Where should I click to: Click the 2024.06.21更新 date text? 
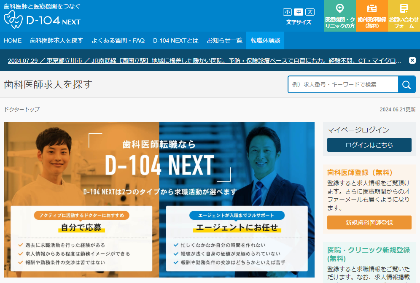[398, 109]
